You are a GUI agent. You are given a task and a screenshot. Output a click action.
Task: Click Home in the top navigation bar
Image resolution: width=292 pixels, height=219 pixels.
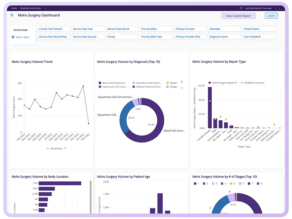click(x=14, y=8)
